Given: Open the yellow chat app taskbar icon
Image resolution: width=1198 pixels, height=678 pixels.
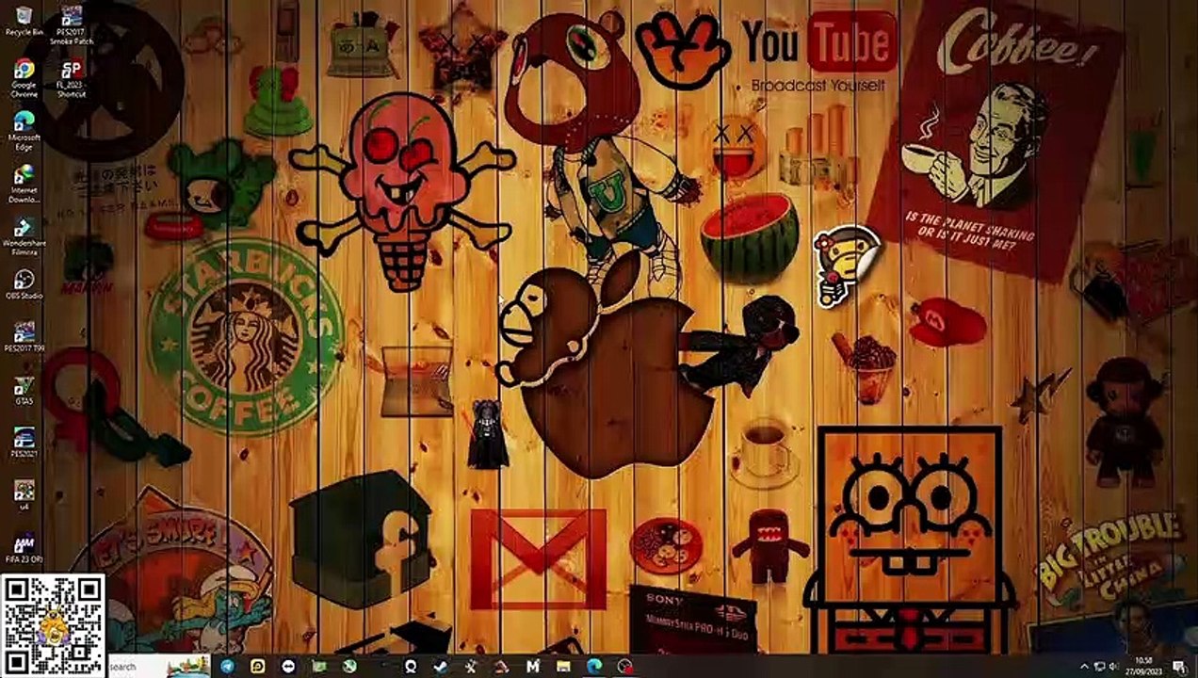Looking at the screenshot, I should 257,666.
